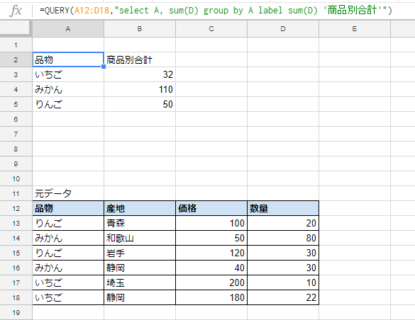Click the 元データ cell
Viewport: 415px width, 320px height.
click(x=68, y=193)
